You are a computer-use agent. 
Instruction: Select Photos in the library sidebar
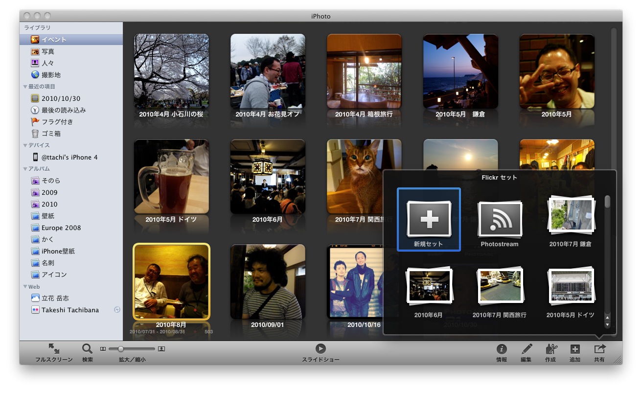click(47, 51)
